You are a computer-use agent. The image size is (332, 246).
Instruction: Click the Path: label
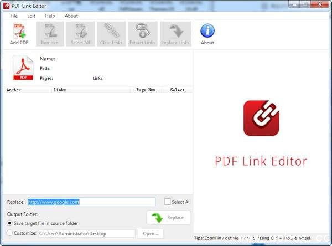pyautogui.click(x=45, y=69)
